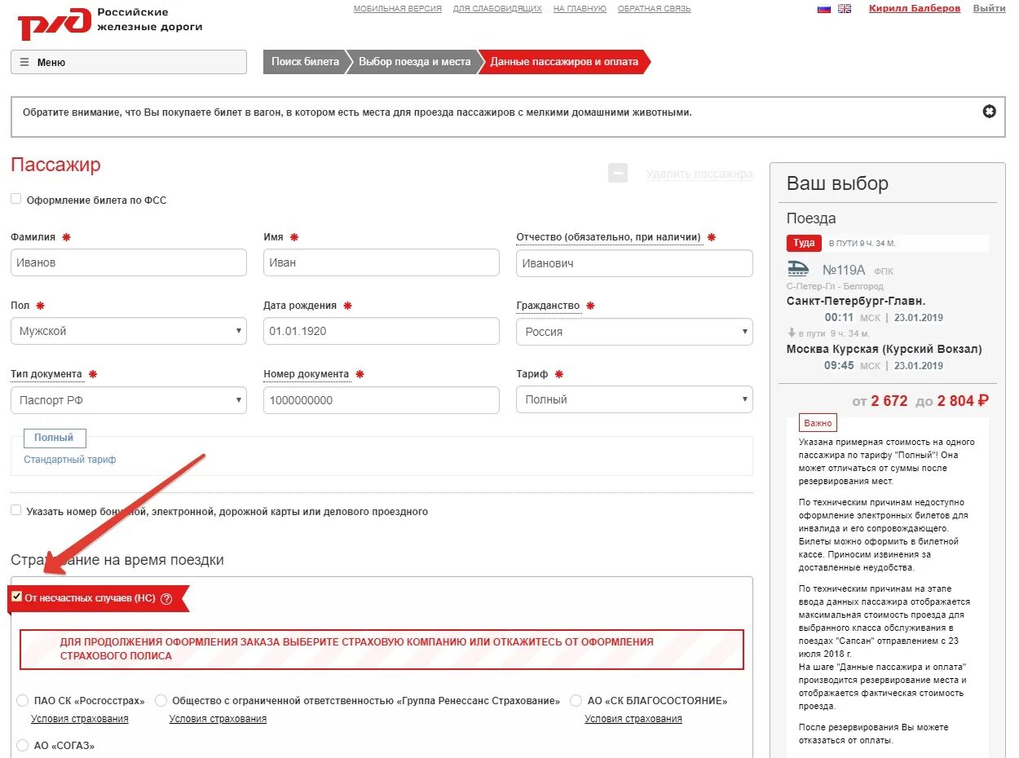Open the hamburger Меню button
This screenshot has height=758, width=1019.
pyautogui.click(x=129, y=62)
